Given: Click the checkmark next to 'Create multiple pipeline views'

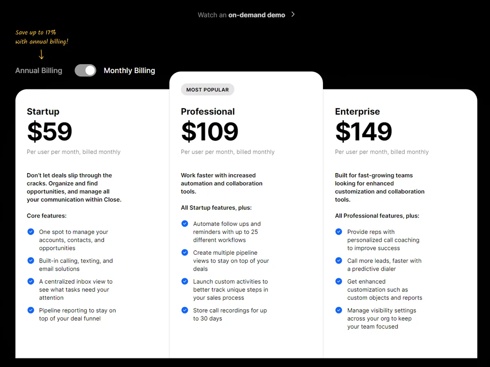Looking at the screenshot, I should 185,252.
